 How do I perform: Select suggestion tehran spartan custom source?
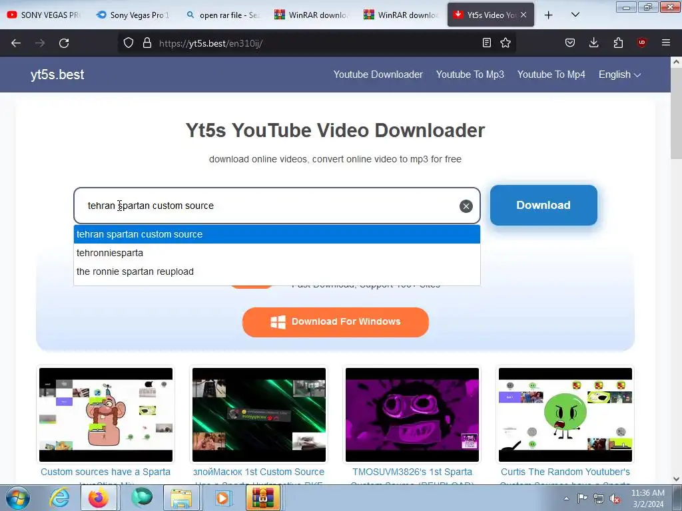pyautogui.click(x=277, y=234)
